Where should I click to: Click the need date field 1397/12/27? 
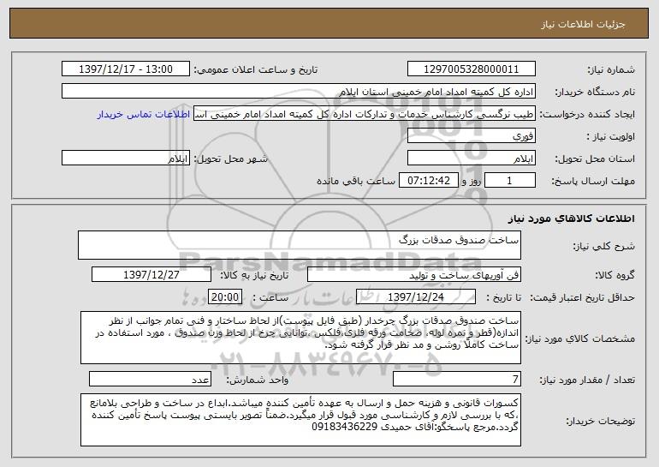[151, 275]
